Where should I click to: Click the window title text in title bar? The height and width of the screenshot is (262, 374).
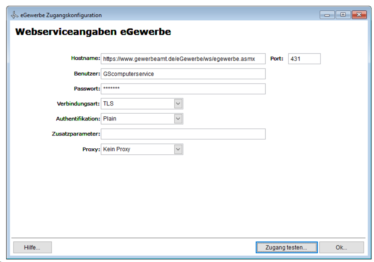coord(61,15)
